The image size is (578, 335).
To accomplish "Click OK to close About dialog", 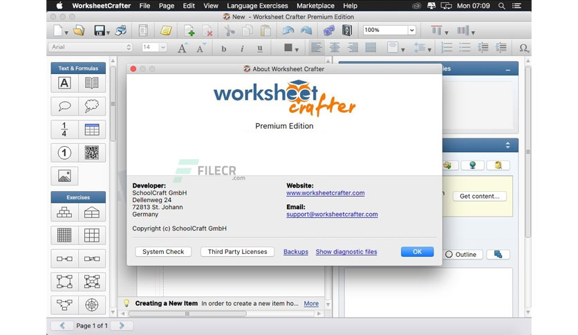I will [418, 252].
